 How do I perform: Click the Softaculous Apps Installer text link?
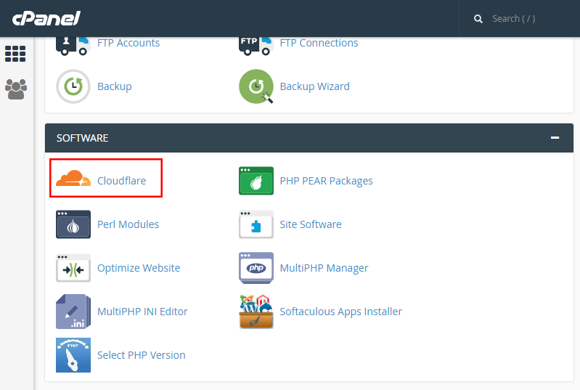(340, 312)
